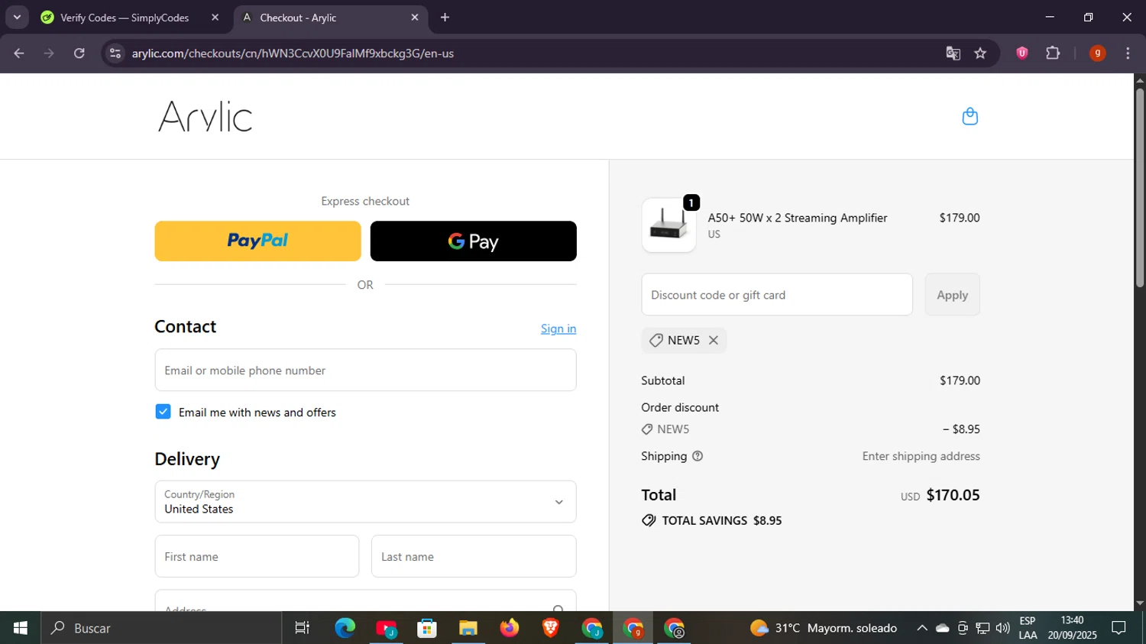Click the scrollbar down arrow
This screenshot has height=644, width=1146.
pos(1140,603)
